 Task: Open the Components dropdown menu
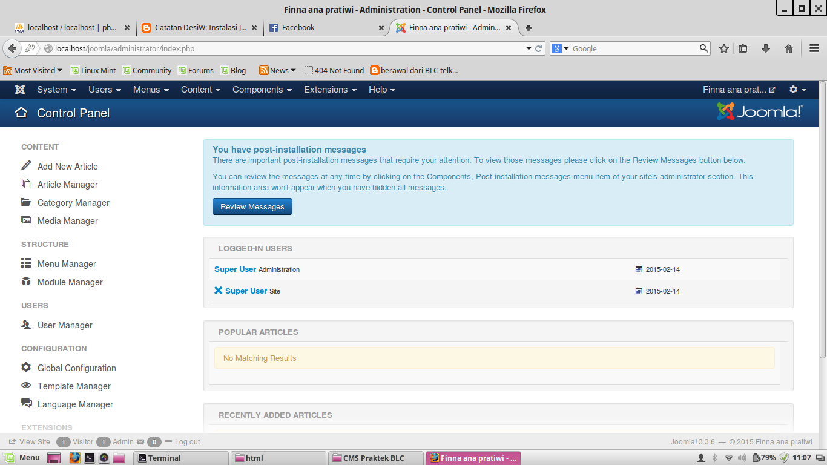(x=262, y=90)
